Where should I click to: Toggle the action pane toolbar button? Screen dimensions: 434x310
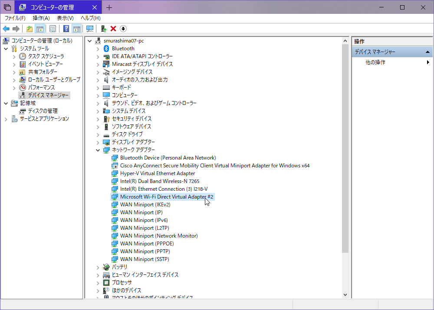pyautogui.click(x=76, y=29)
